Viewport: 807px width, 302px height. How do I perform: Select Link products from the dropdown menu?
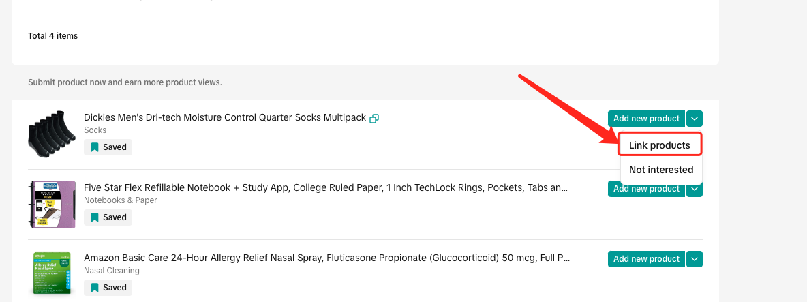coord(659,145)
